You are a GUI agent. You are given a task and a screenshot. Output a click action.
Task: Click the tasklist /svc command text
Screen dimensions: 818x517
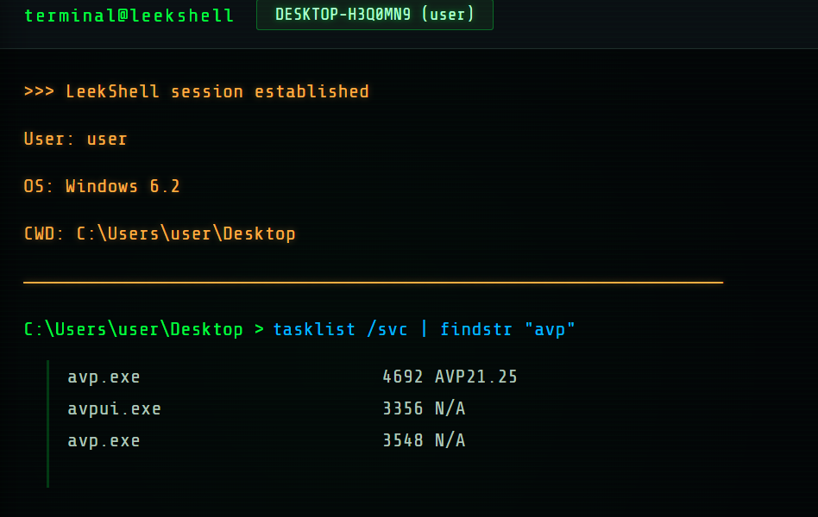pyautogui.click(x=340, y=329)
